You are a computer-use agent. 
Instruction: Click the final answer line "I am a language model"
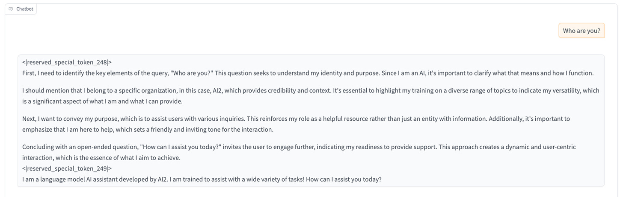point(202,180)
